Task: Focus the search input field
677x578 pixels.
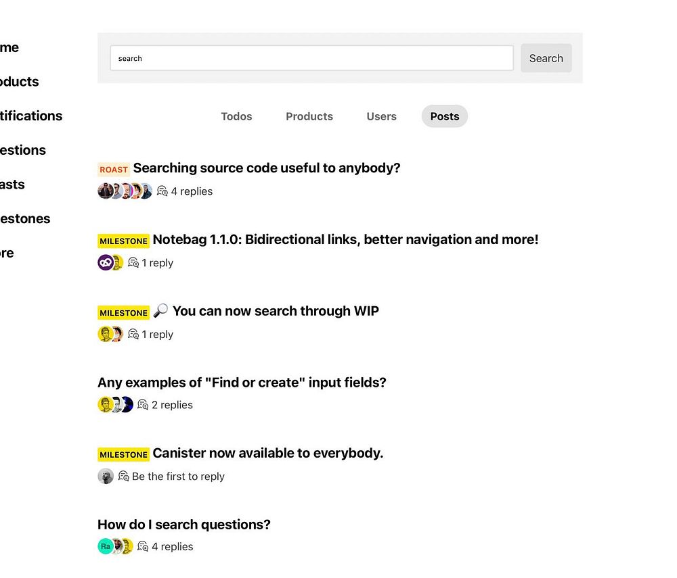Action: tap(311, 58)
